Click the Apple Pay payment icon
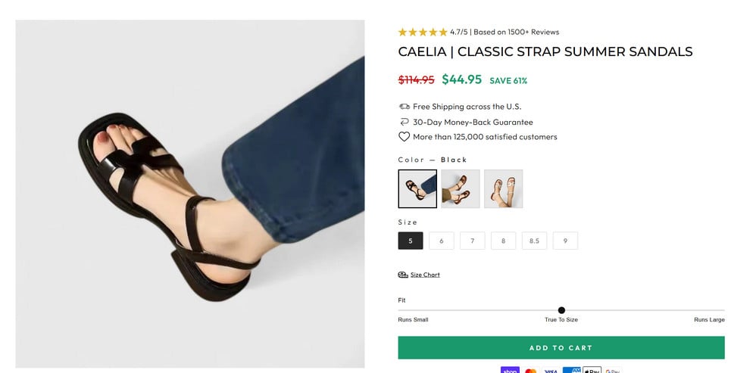The height and width of the screenshot is (373, 731). pos(592,371)
